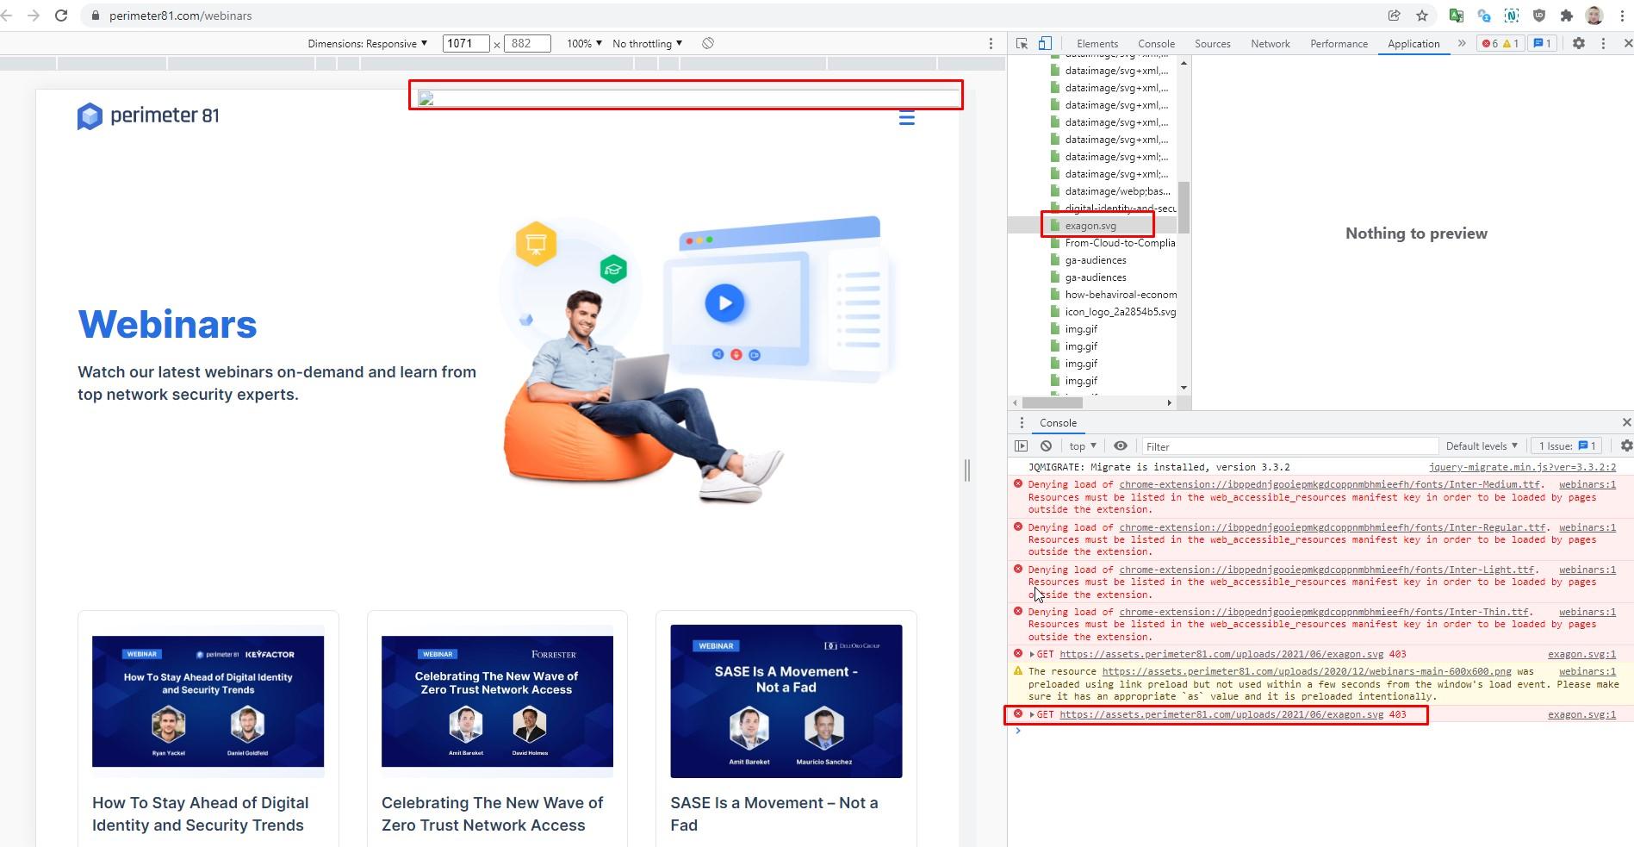Viewport: 1634px width, 847px height.
Task: Toggle the device toolbar icon
Action: coord(1045,43)
